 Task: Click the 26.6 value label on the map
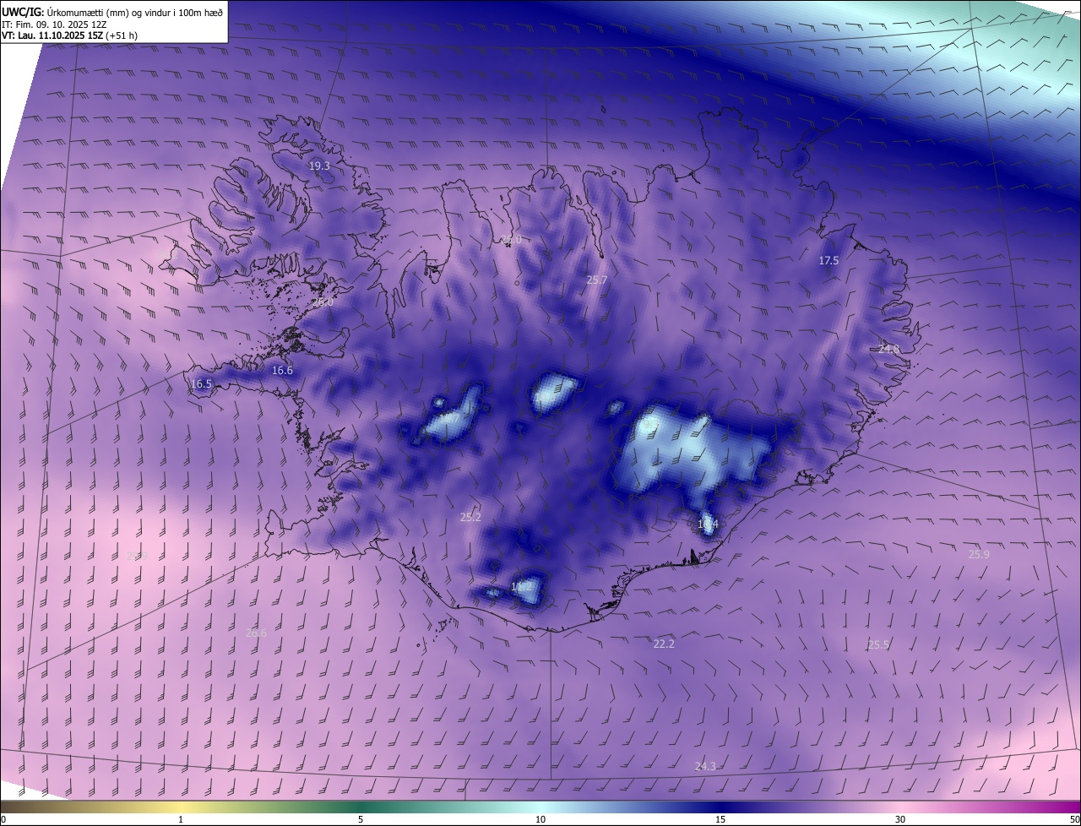tap(256, 633)
